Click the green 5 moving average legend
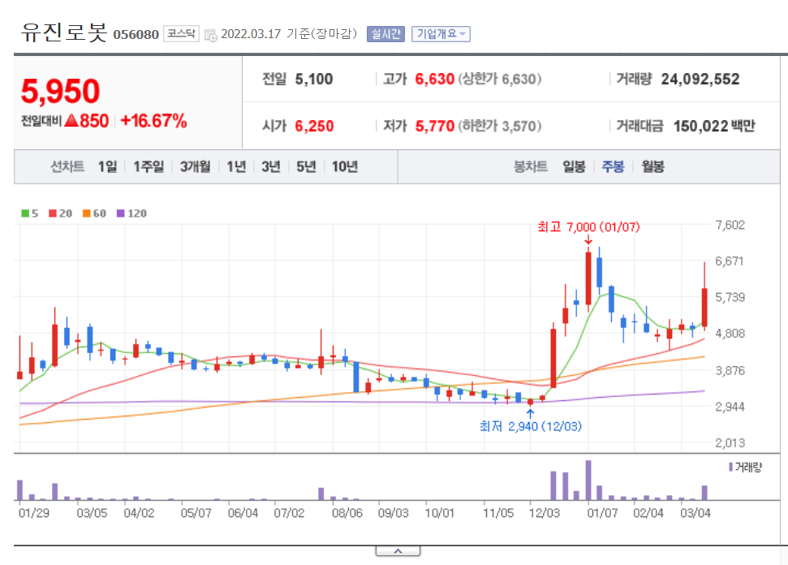 [x=30, y=213]
